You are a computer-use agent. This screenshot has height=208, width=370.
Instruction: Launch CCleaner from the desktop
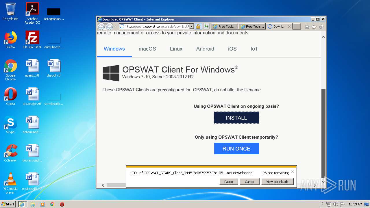[x=10, y=153]
